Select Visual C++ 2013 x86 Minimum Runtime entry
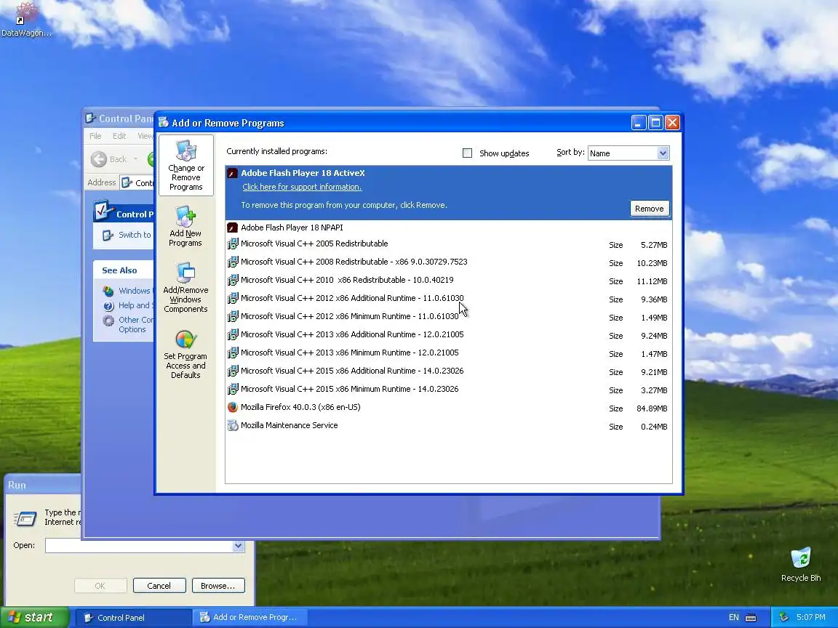The height and width of the screenshot is (628, 838). 449,353
